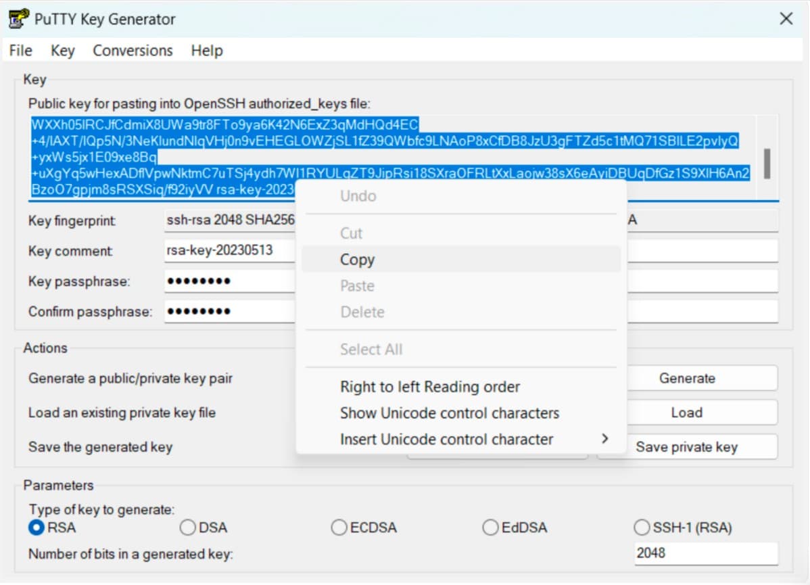Screen dimensions: 810x585
Task: Click the 'Generate a public/private key pair' label
Action: point(130,378)
